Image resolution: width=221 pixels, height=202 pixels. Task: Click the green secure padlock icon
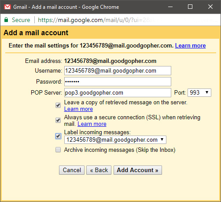point(6,20)
